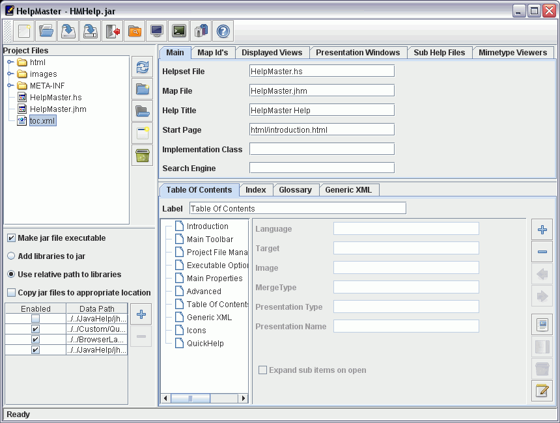Click the Help question mark icon
560x423 pixels.
(223, 31)
